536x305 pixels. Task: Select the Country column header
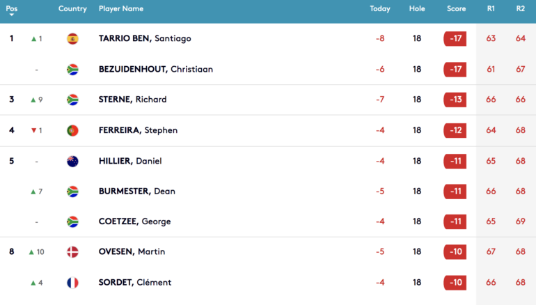[72, 9]
